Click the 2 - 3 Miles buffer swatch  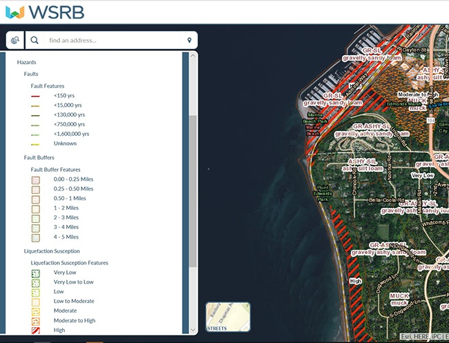point(36,219)
